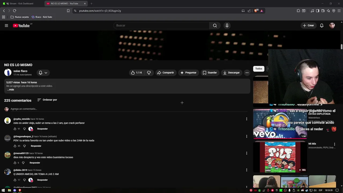Switch to Stream - Kick Dashboard tab
Viewport: 343px width, 193px height.
click(x=21, y=3)
